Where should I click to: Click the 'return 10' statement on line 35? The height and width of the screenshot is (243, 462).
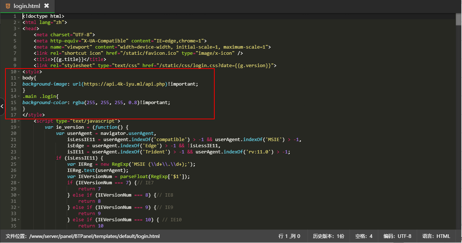91,226
